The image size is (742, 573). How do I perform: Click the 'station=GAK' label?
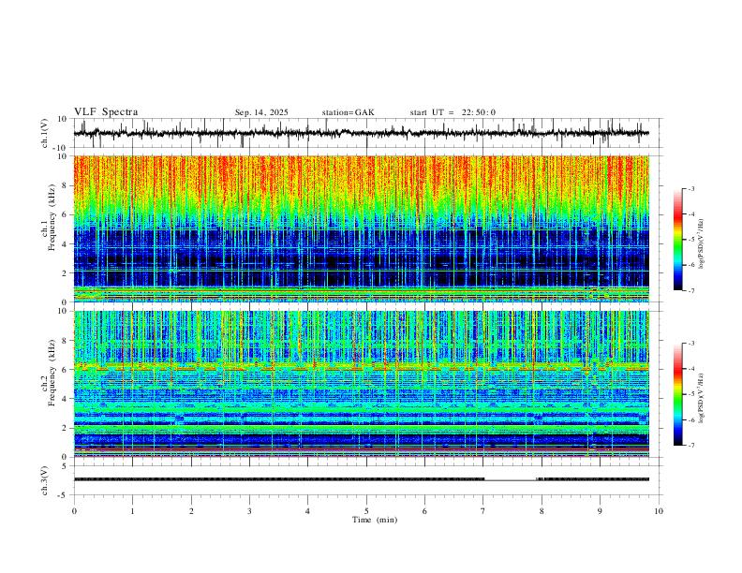click(348, 112)
